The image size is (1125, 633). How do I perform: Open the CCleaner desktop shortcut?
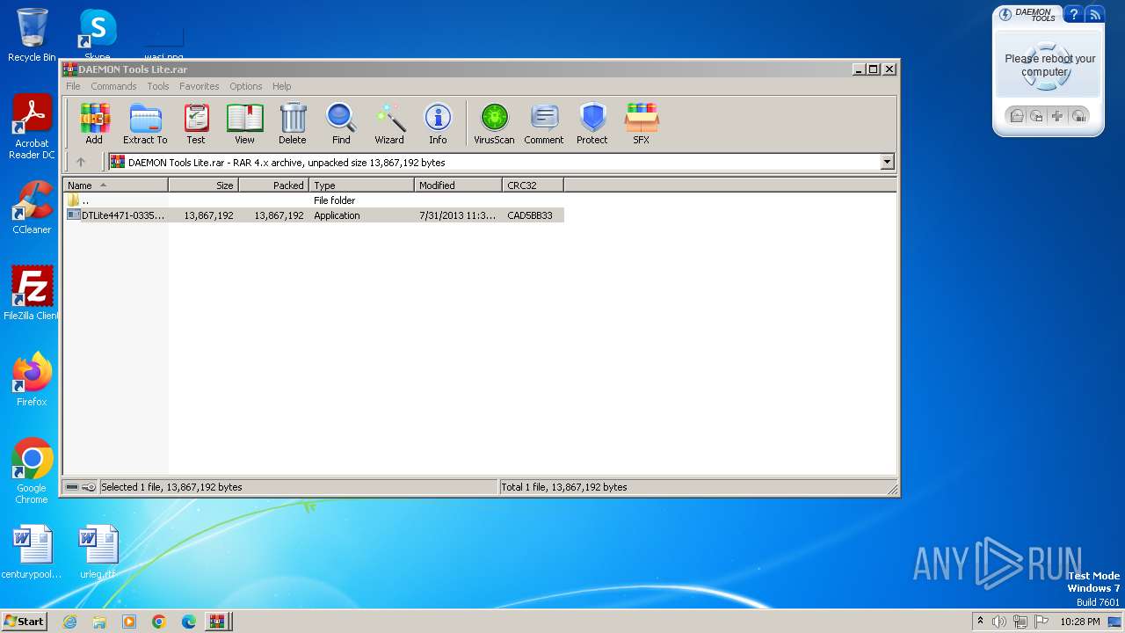[x=32, y=207]
